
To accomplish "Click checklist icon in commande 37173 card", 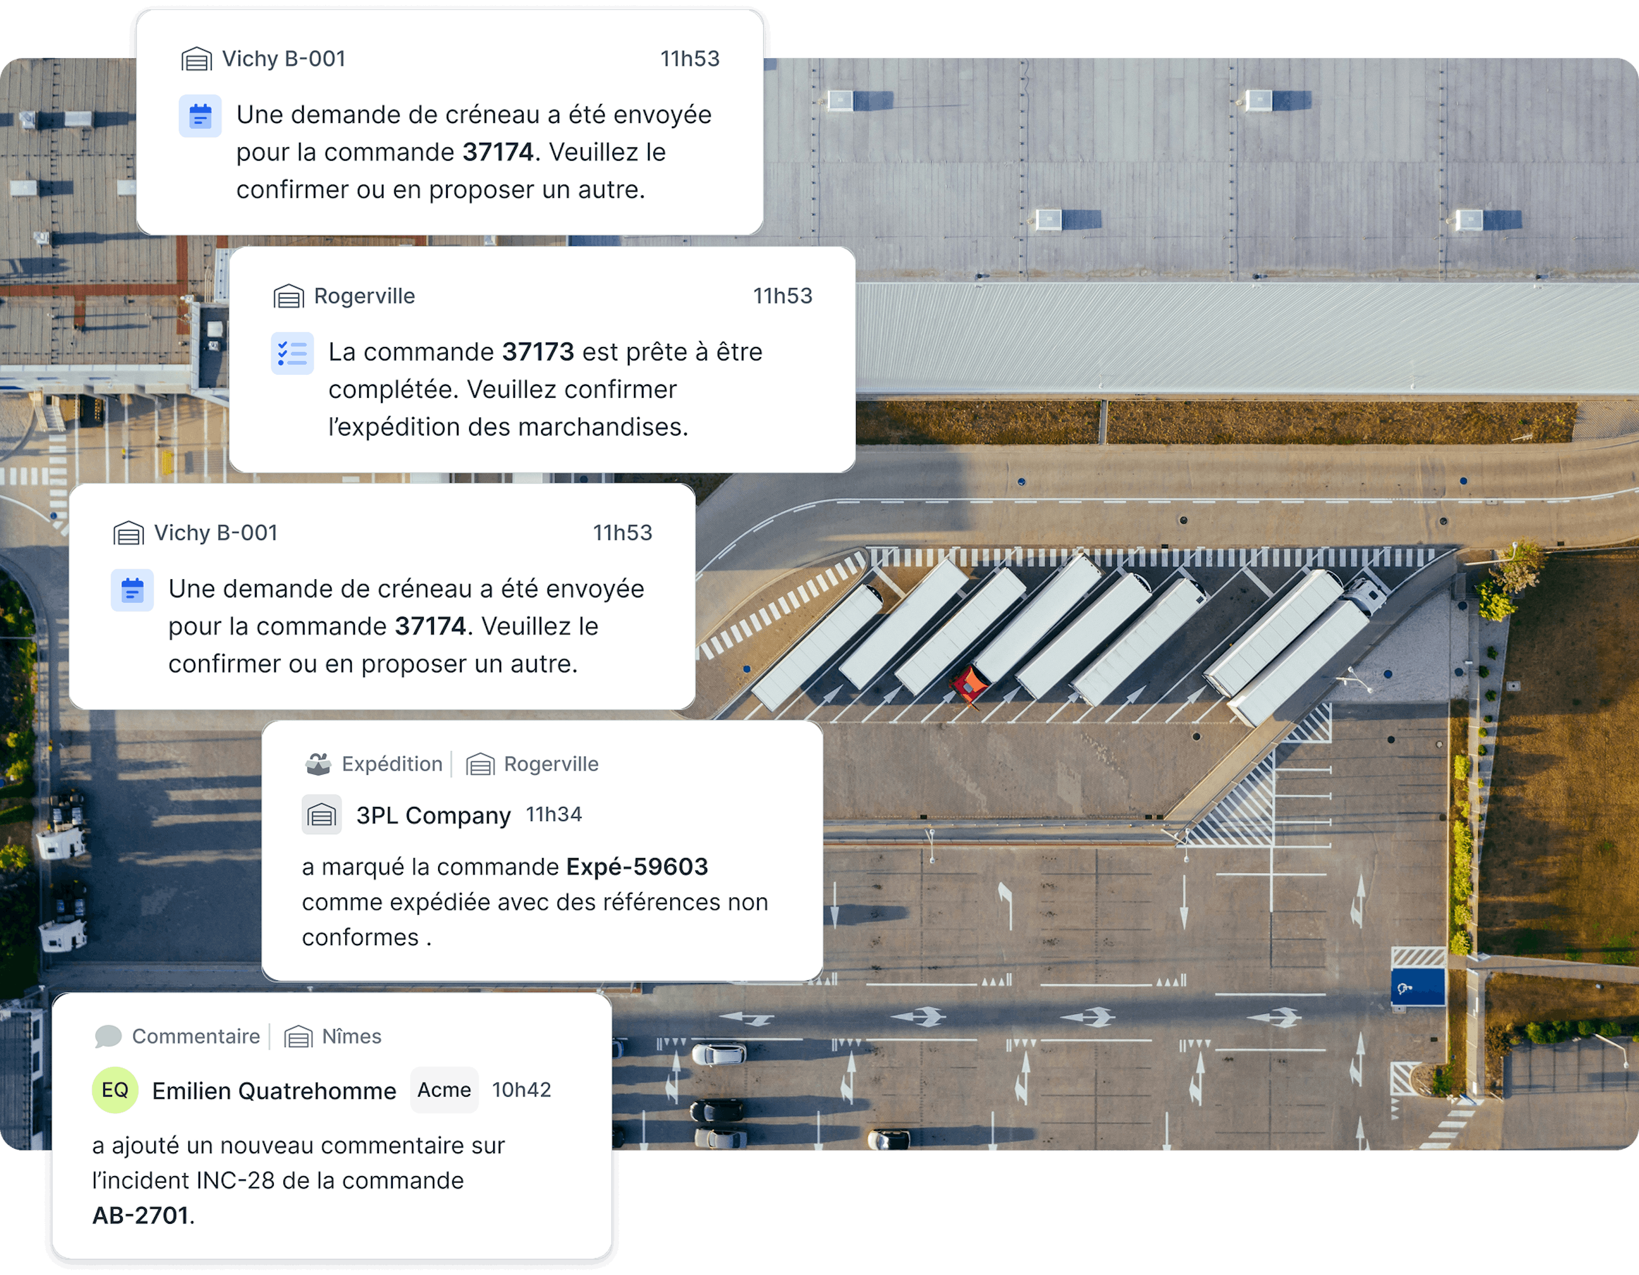I will click(292, 353).
